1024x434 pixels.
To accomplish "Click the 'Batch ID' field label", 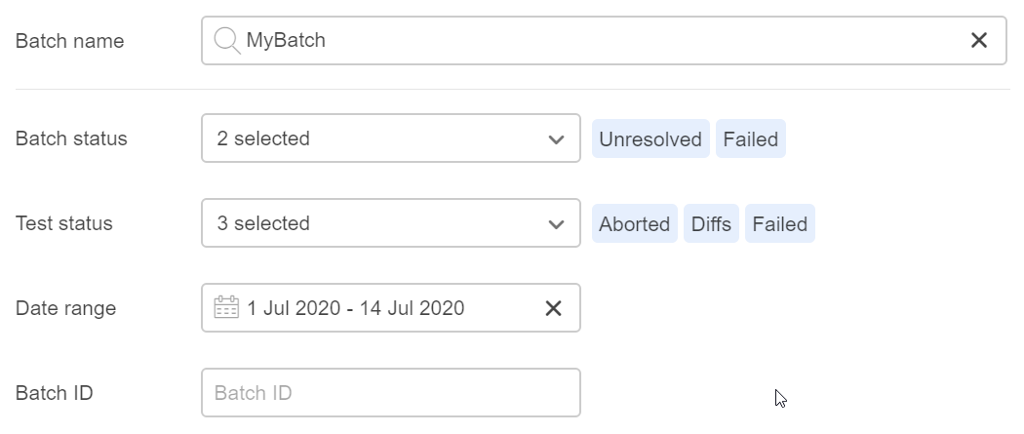I will coord(55,393).
